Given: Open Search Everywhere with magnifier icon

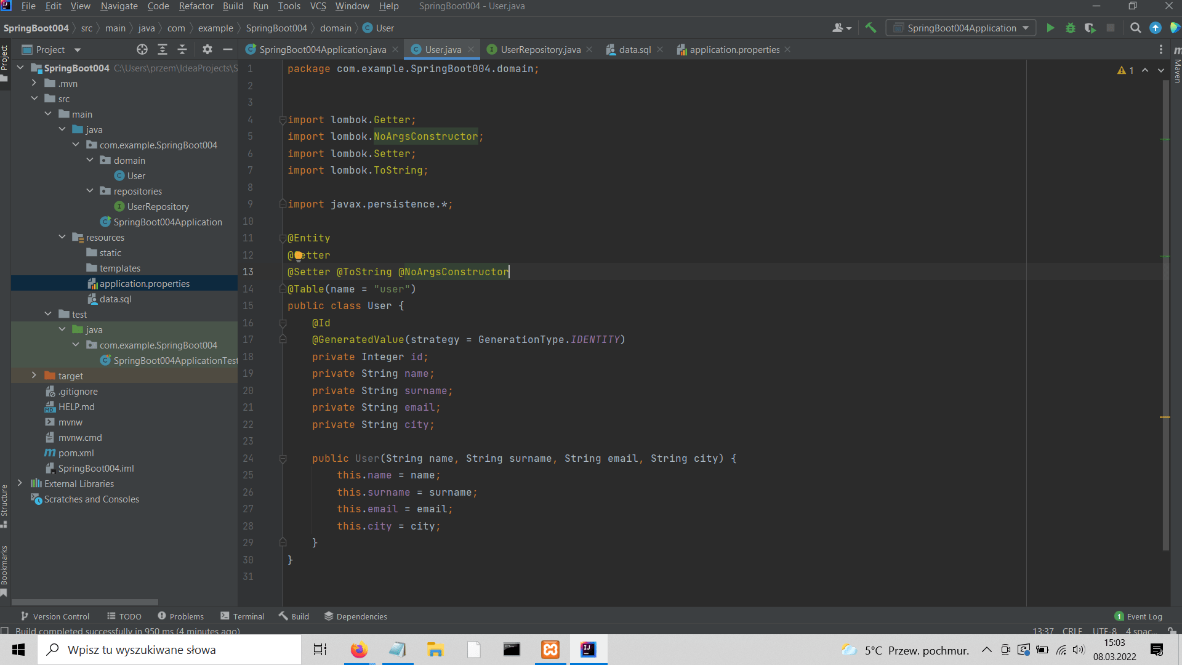Looking at the screenshot, I should [1136, 28].
